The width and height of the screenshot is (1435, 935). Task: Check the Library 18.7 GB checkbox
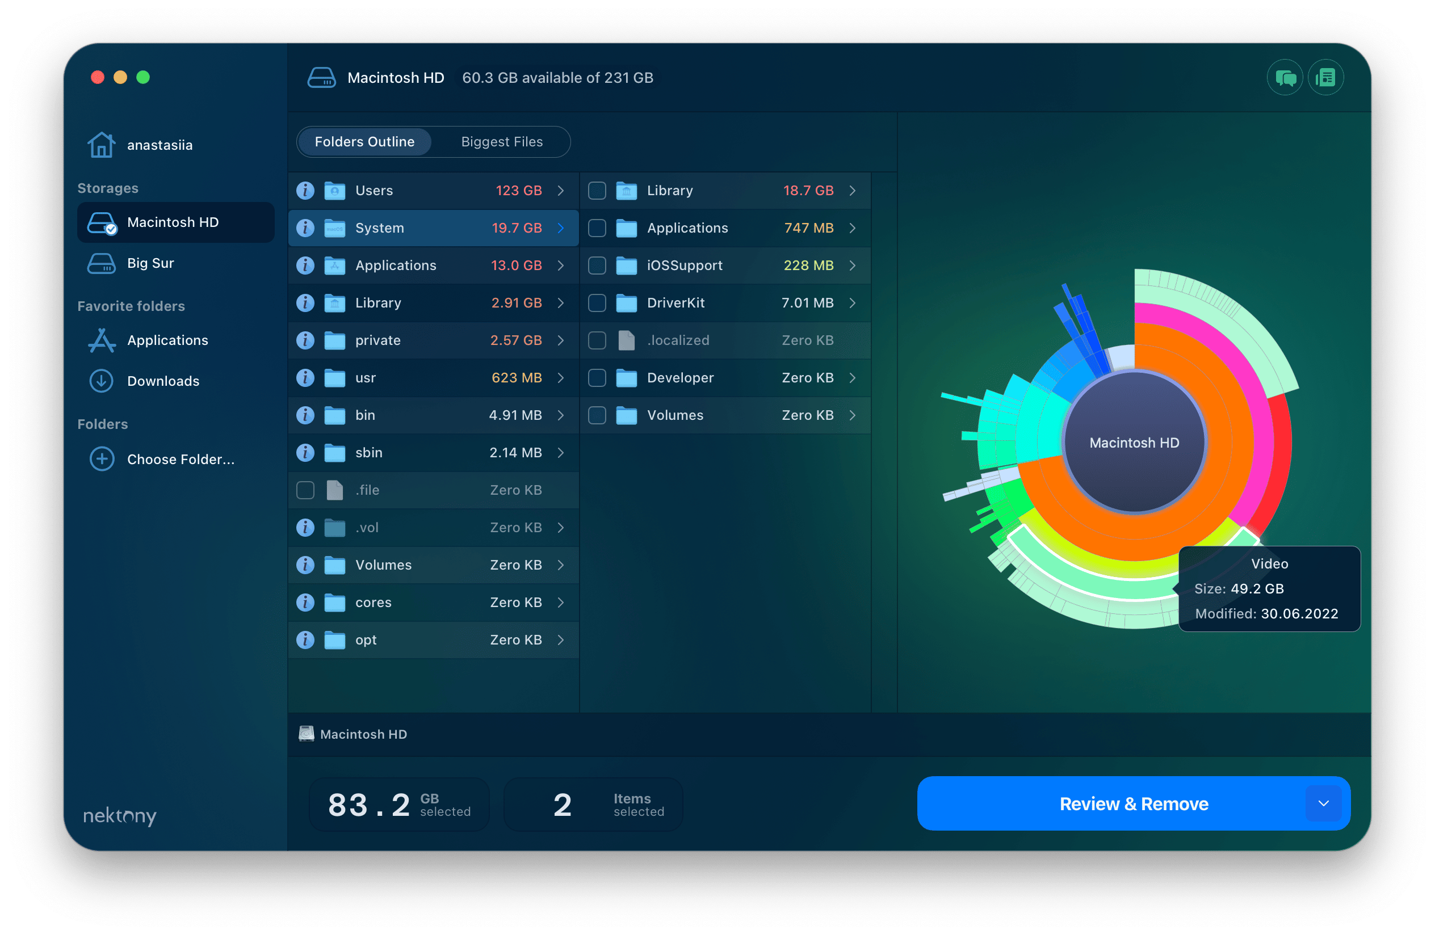click(597, 191)
